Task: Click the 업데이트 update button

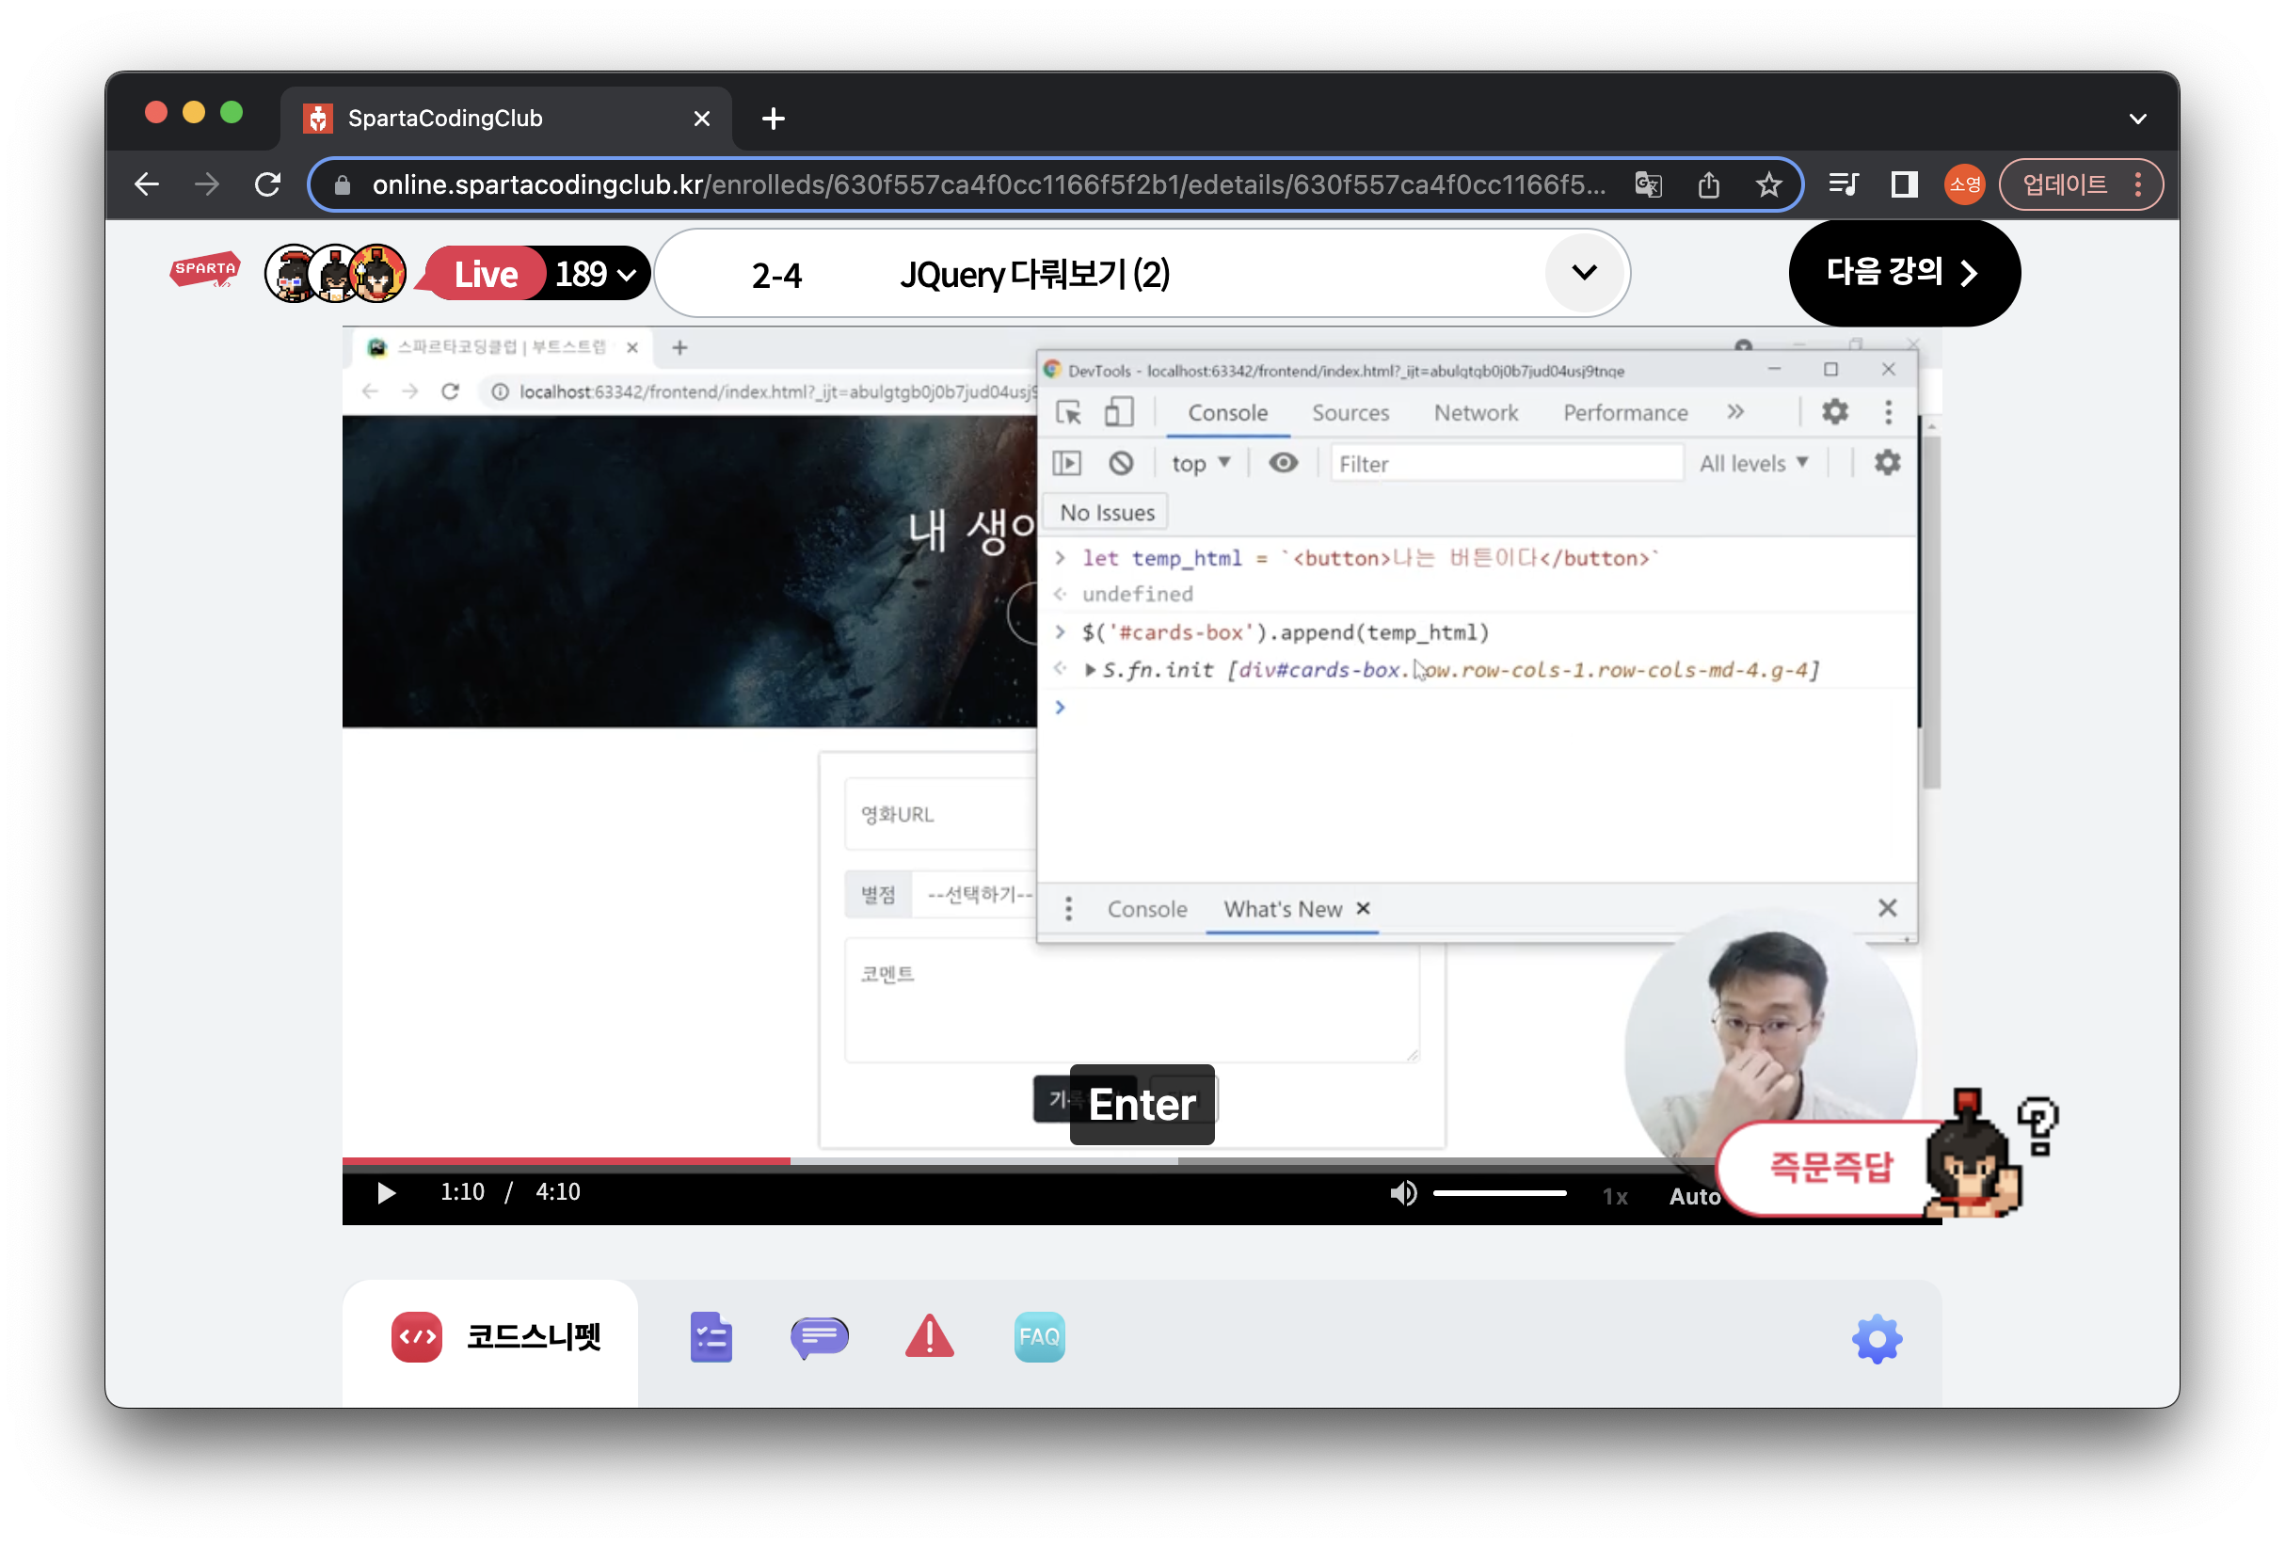Action: coord(2064,183)
